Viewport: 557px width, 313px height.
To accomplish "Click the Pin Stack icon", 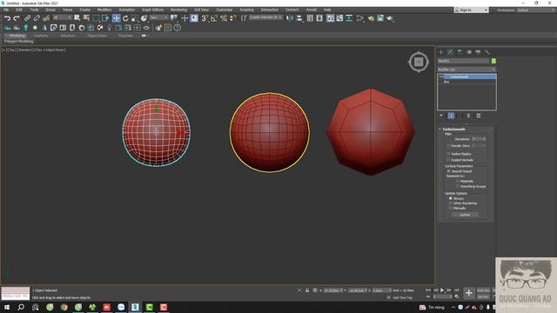I will pyautogui.click(x=441, y=116).
